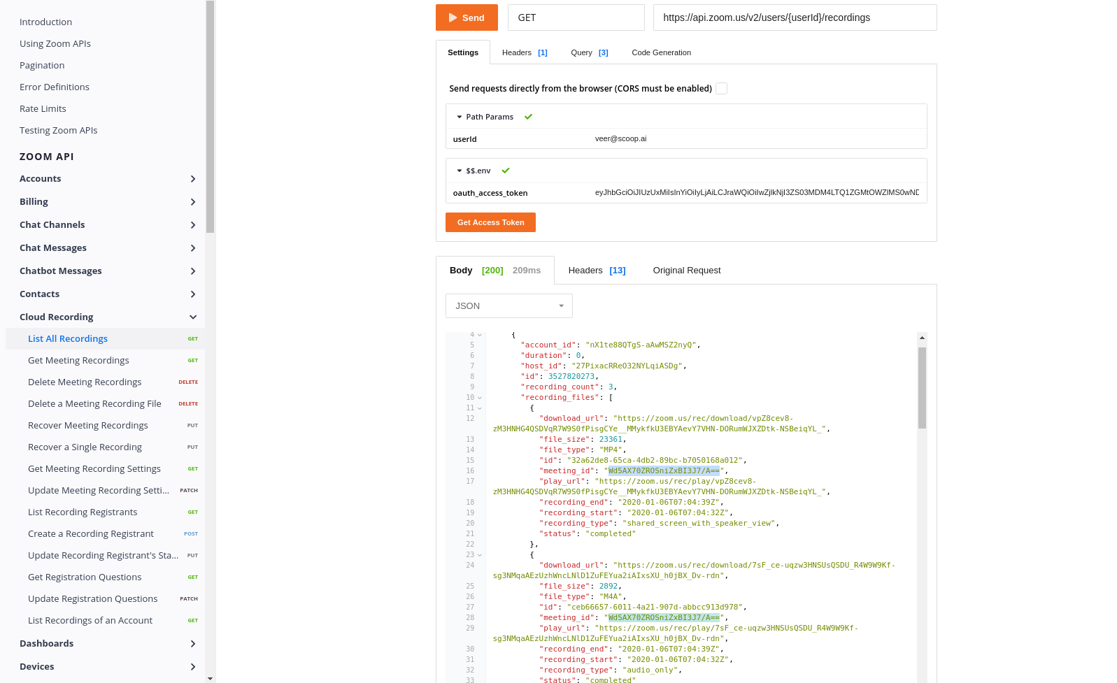Open the JSON format dropdown

coord(508,305)
